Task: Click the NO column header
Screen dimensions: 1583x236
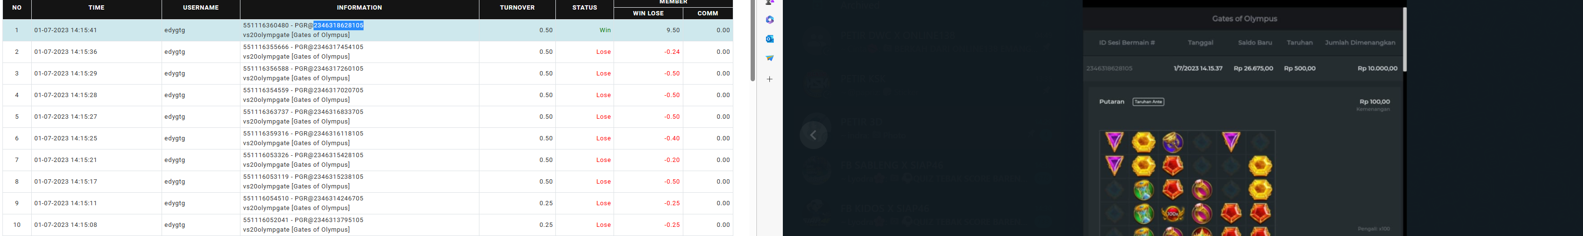Action: pos(17,8)
